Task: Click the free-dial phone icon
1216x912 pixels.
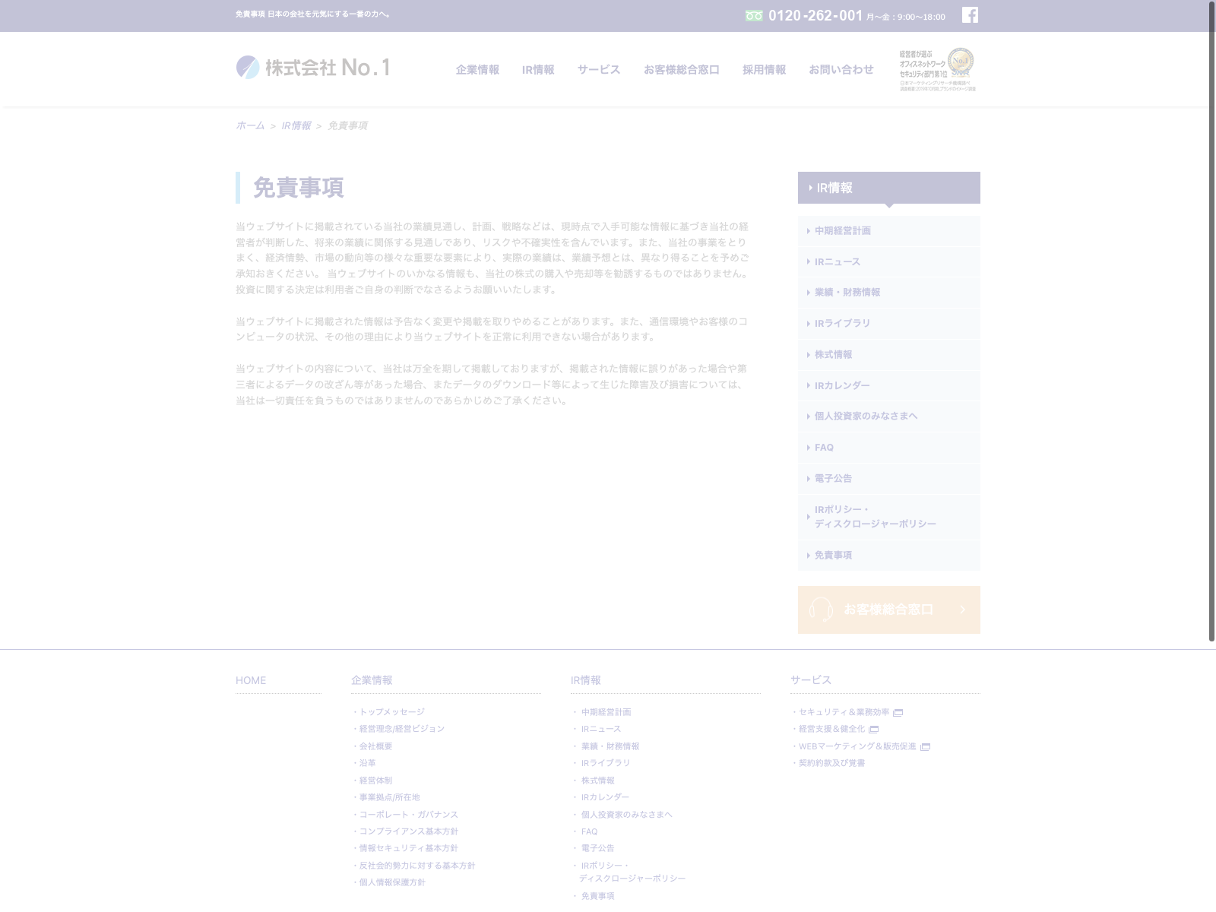Action: (753, 16)
